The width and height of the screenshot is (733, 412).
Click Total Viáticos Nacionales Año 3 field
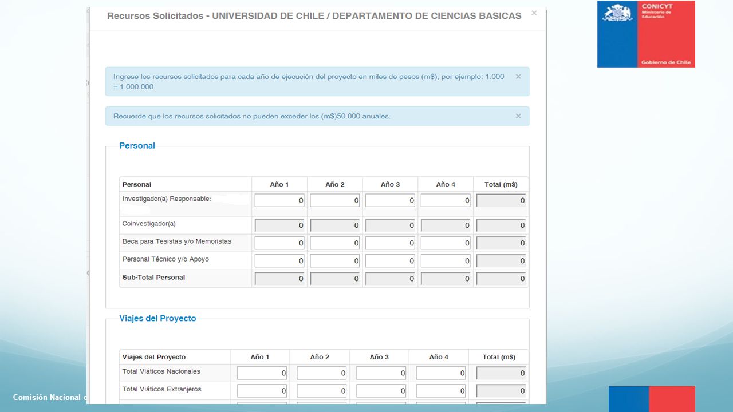point(381,373)
